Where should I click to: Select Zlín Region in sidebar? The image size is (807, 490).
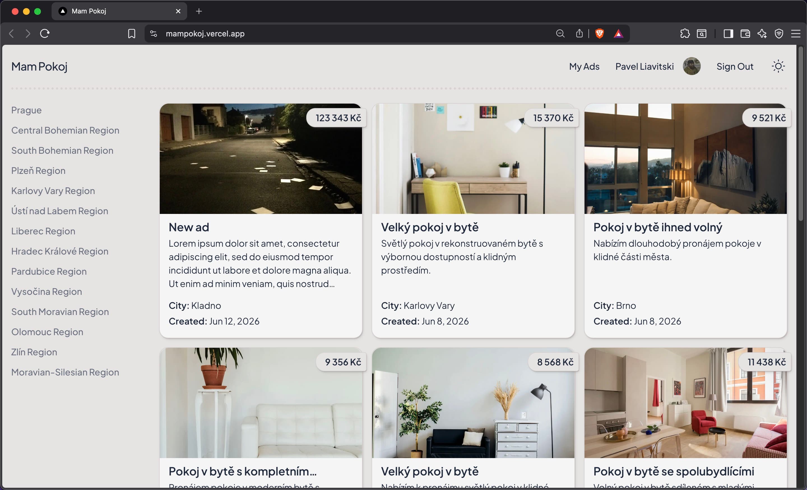coord(34,352)
